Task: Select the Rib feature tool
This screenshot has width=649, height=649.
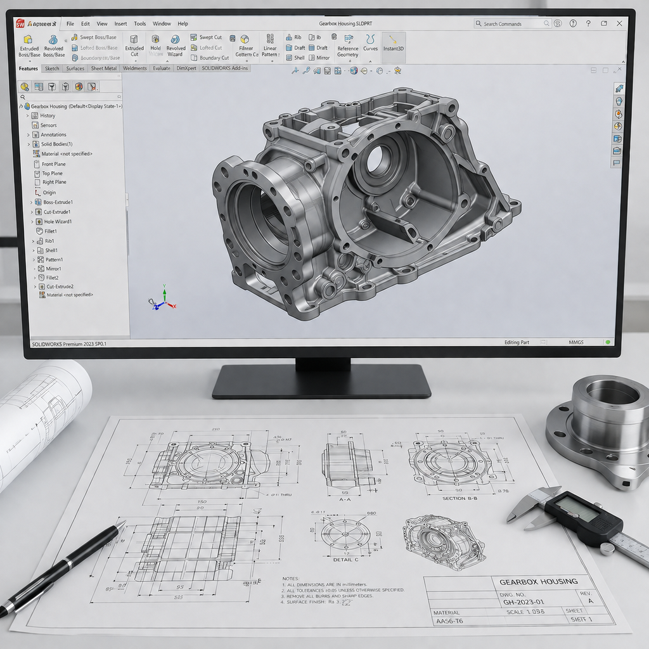Action: pyautogui.click(x=293, y=37)
